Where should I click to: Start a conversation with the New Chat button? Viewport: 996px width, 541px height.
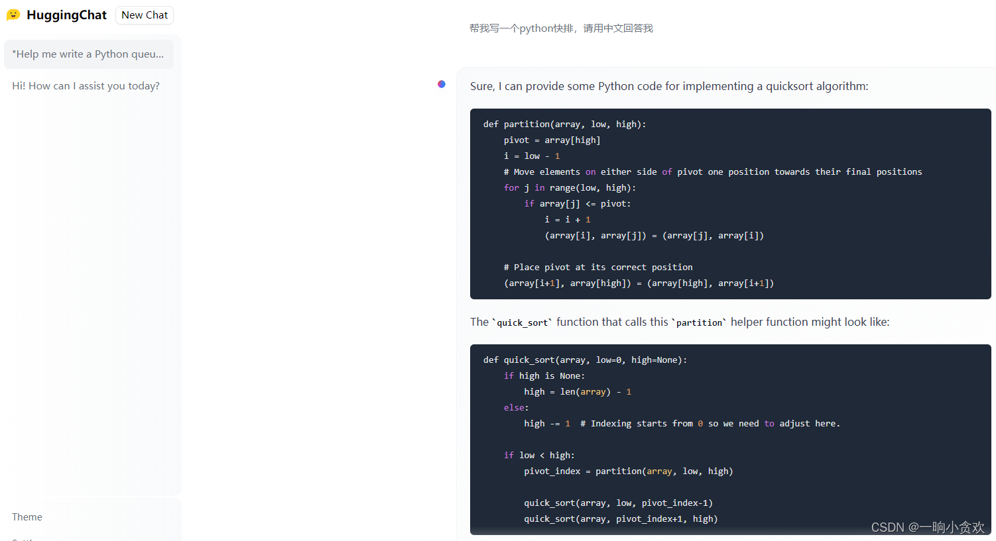click(x=145, y=15)
